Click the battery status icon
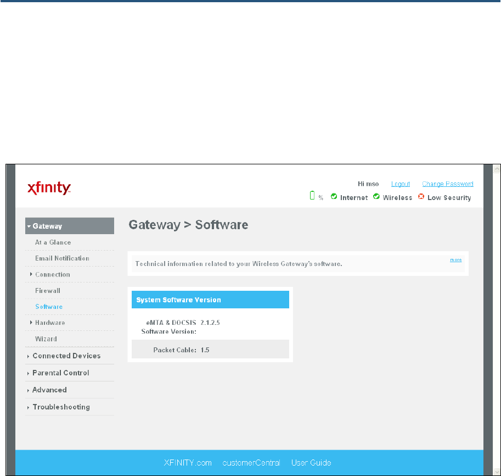The height and width of the screenshot is (476, 501). pos(312,195)
